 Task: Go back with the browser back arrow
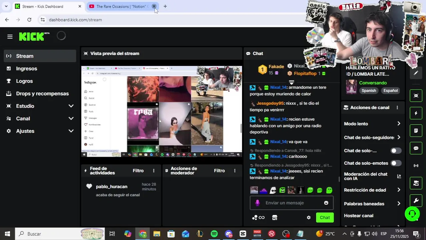pos(7,20)
